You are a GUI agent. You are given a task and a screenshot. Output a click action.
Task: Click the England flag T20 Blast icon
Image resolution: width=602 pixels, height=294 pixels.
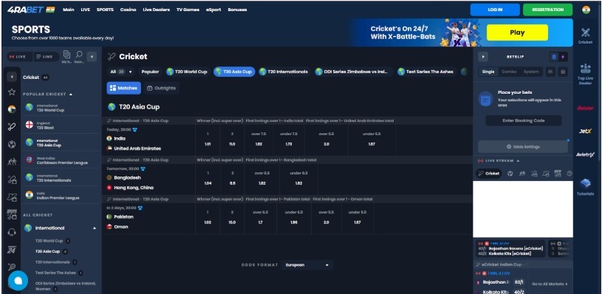[x=30, y=125]
